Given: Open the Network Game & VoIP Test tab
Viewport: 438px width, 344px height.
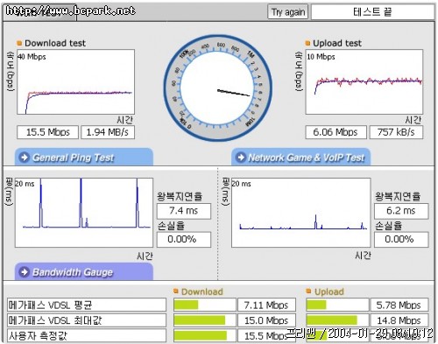Looking at the screenshot, I should [x=300, y=157].
